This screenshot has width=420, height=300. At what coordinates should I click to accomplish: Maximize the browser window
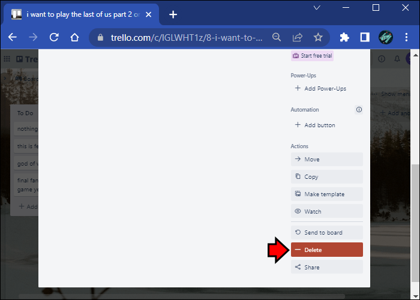pos(376,8)
